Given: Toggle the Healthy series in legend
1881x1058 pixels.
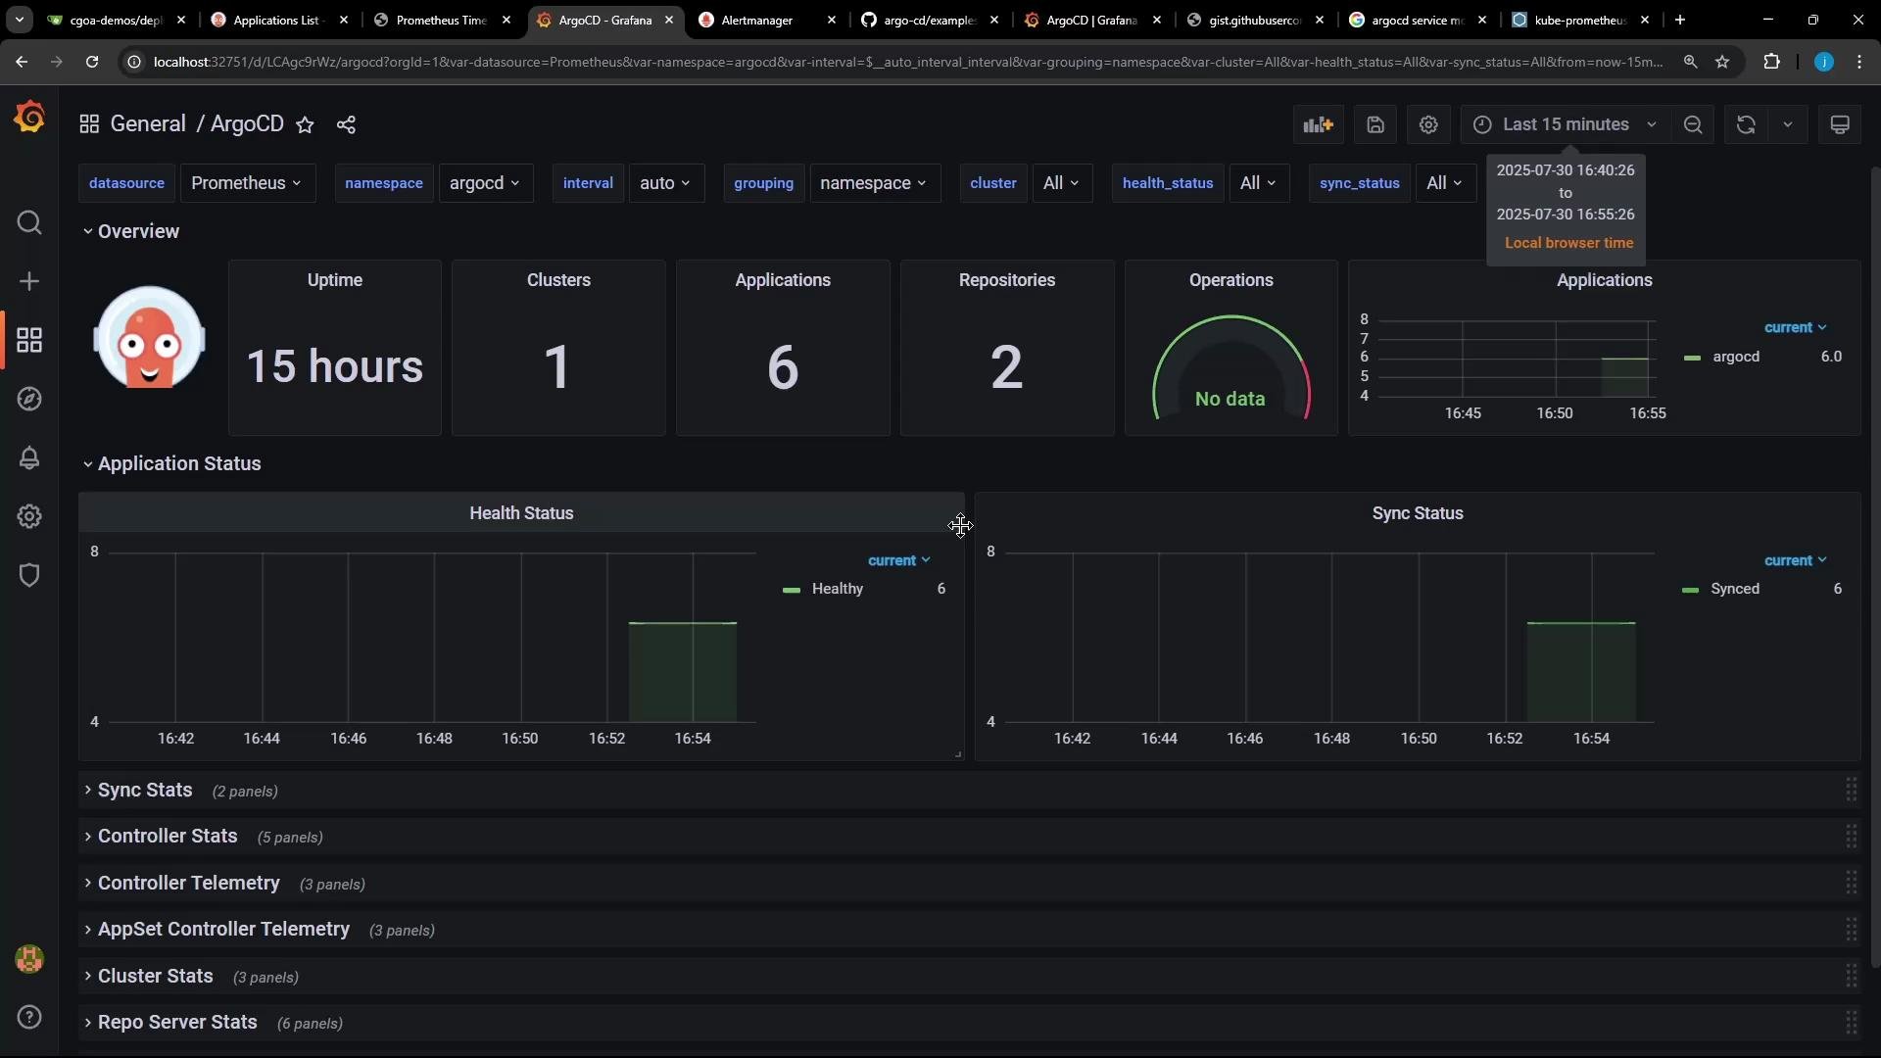Looking at the screenshot, I should point(838,589).
